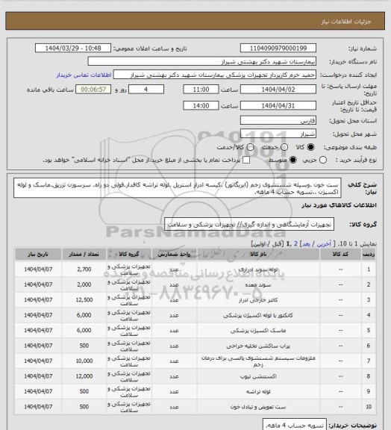Click the validity time 14:00 field
Viewport: 391px width, 430px height.
tap(201, 105)
